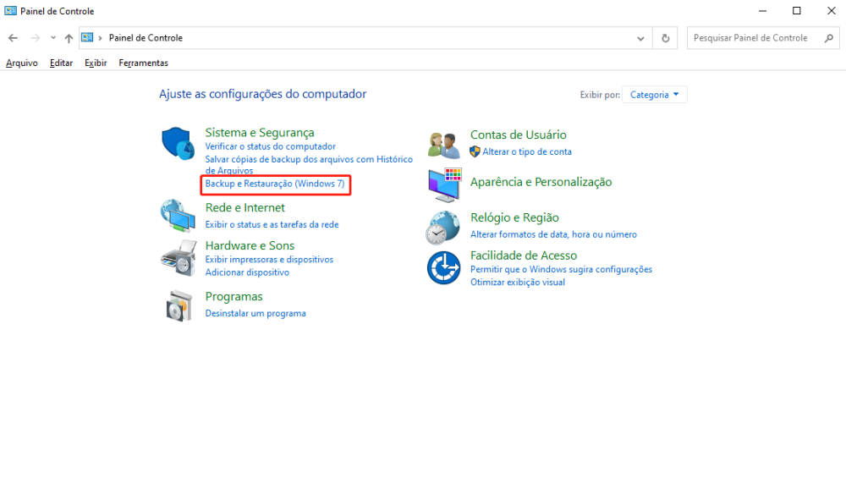846x478 pixels.
Task: Click the Aparência e Personalização monitor icon
Action: 445,184
